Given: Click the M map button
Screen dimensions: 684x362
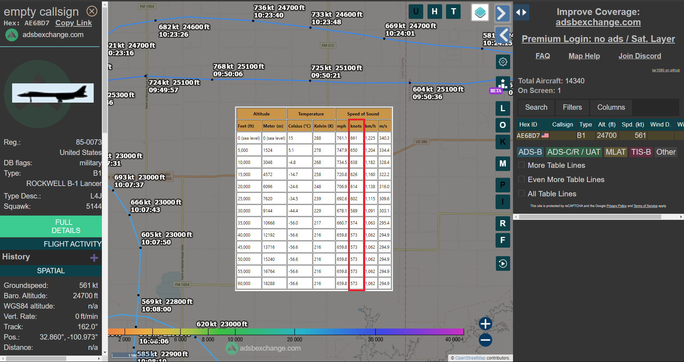Looking at the screenshot, I should point(503,164).
